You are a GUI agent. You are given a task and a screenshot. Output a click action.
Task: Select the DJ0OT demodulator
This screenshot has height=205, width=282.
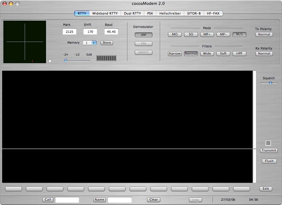point(143,52)
